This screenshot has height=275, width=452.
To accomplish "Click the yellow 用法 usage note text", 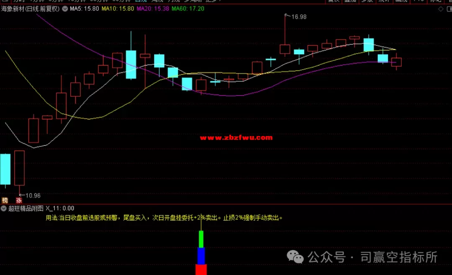I will [x=164, y=218].
